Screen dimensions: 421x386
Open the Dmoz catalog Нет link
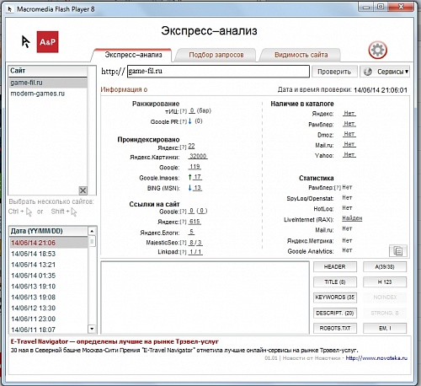click(x=349, y=134)
